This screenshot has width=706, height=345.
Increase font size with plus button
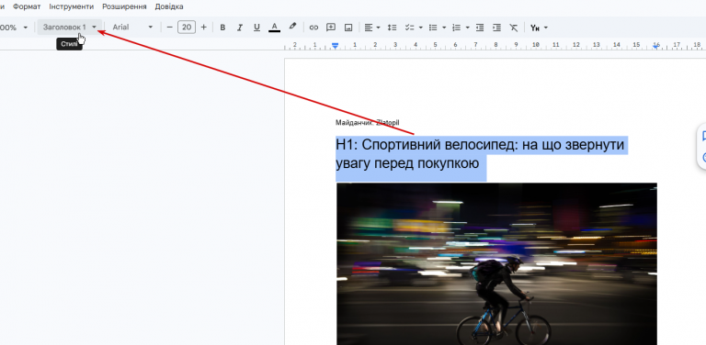pyautogui.click(x=203, y=28)
